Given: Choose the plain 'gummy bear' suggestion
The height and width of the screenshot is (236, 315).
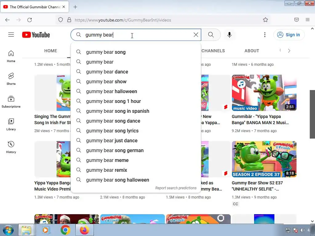Looking at the screenshot, I should [136, 62].
